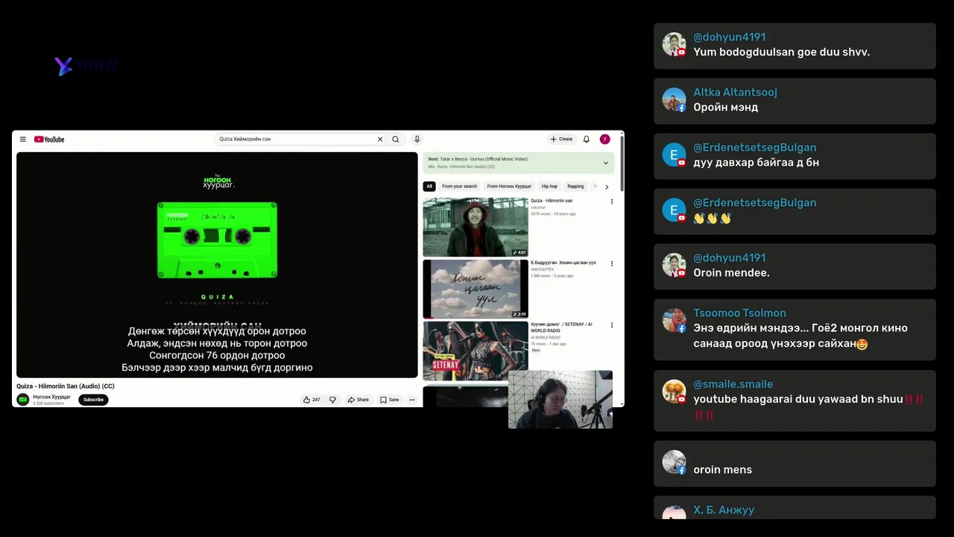
Task: Click Altka Altantsooj's chat avatar
Action: [x=674, y=100]
